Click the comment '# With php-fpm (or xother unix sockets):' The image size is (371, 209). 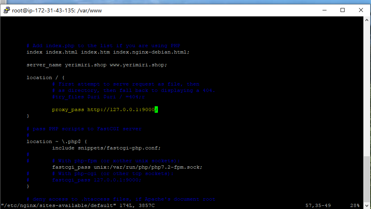(116, 161)
